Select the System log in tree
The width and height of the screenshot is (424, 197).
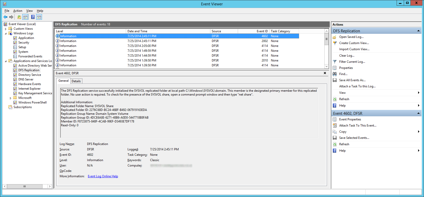[23, 52]
